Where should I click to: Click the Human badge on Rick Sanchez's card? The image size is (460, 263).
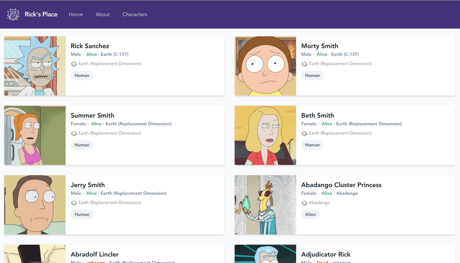82,76
